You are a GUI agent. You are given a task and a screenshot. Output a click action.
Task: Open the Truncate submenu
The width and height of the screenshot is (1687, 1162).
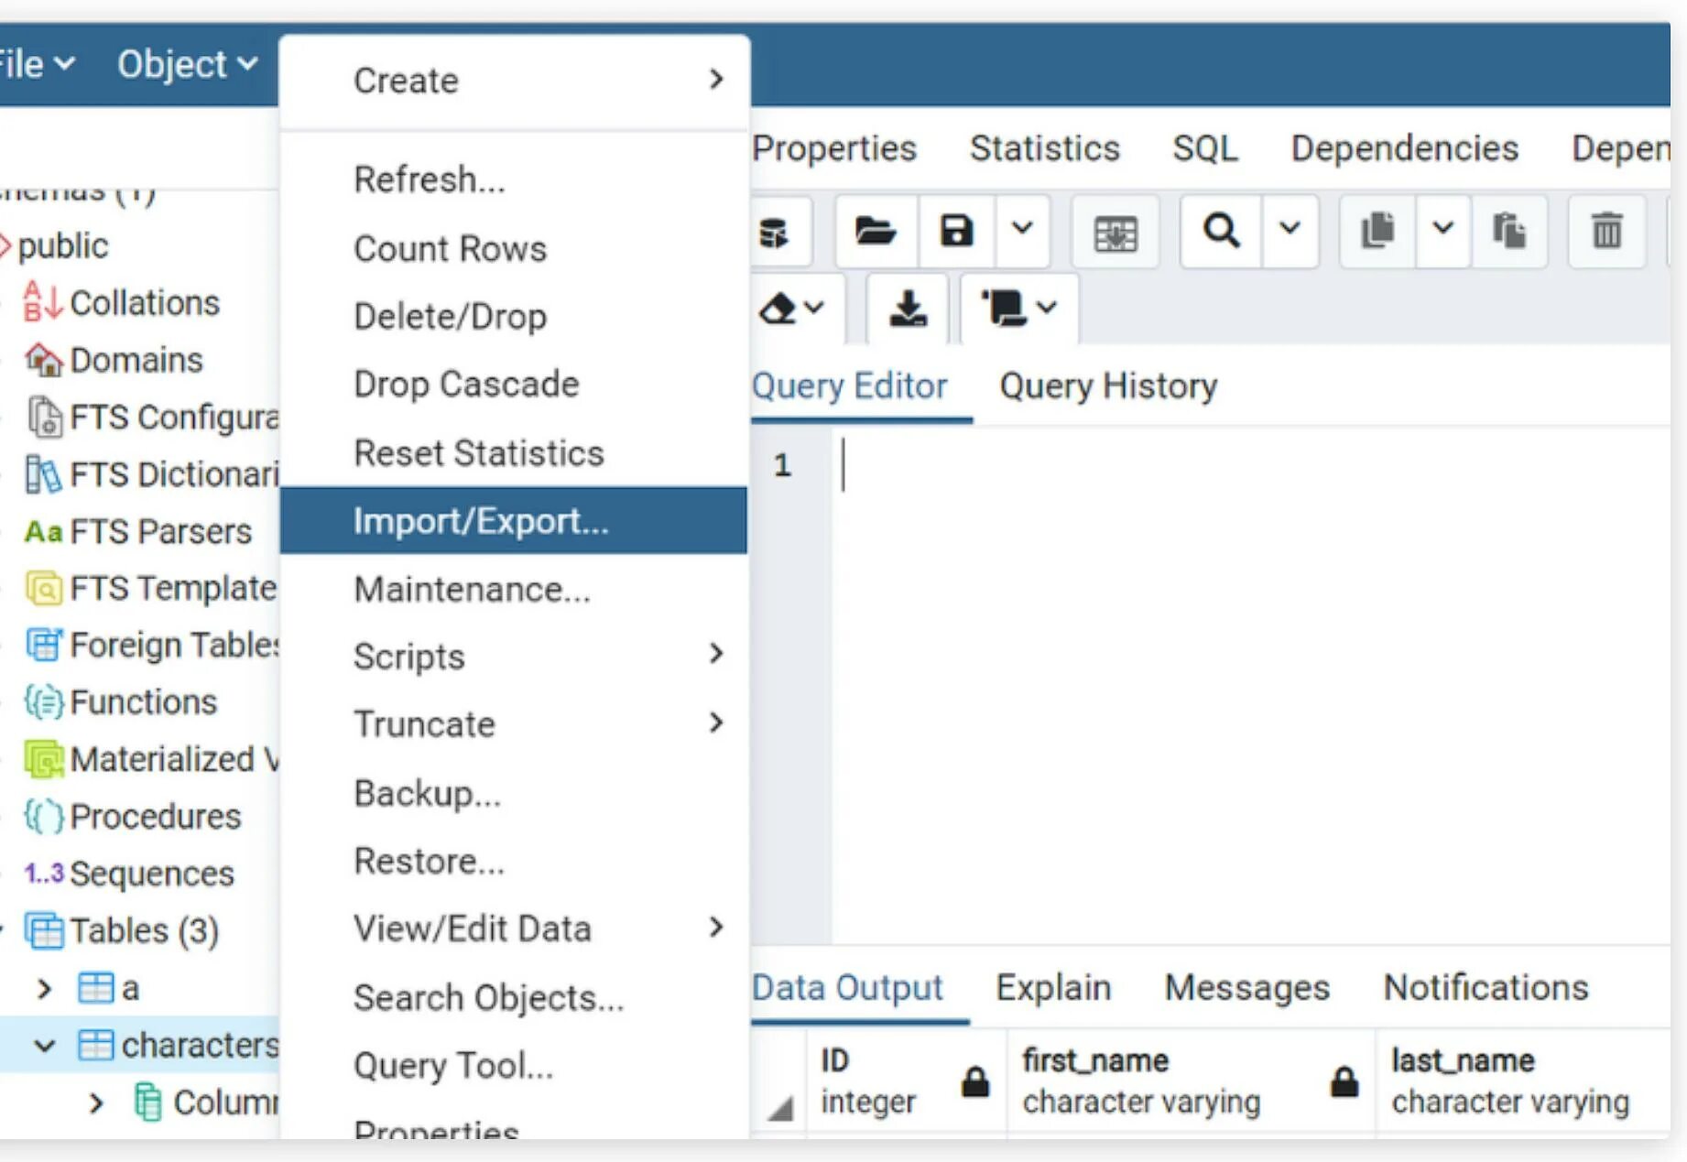[x=514, y=724]
